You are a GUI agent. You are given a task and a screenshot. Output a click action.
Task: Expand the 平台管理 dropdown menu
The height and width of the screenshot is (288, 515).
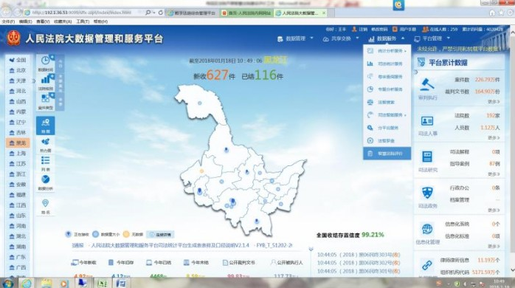click(432, 39)
